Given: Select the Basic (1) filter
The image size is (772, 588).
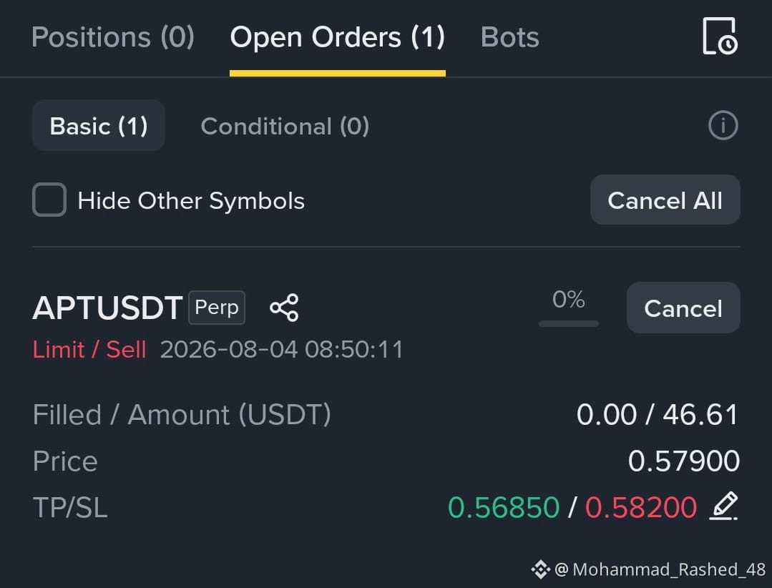Looking at the screenshot, I should [99, 125].
